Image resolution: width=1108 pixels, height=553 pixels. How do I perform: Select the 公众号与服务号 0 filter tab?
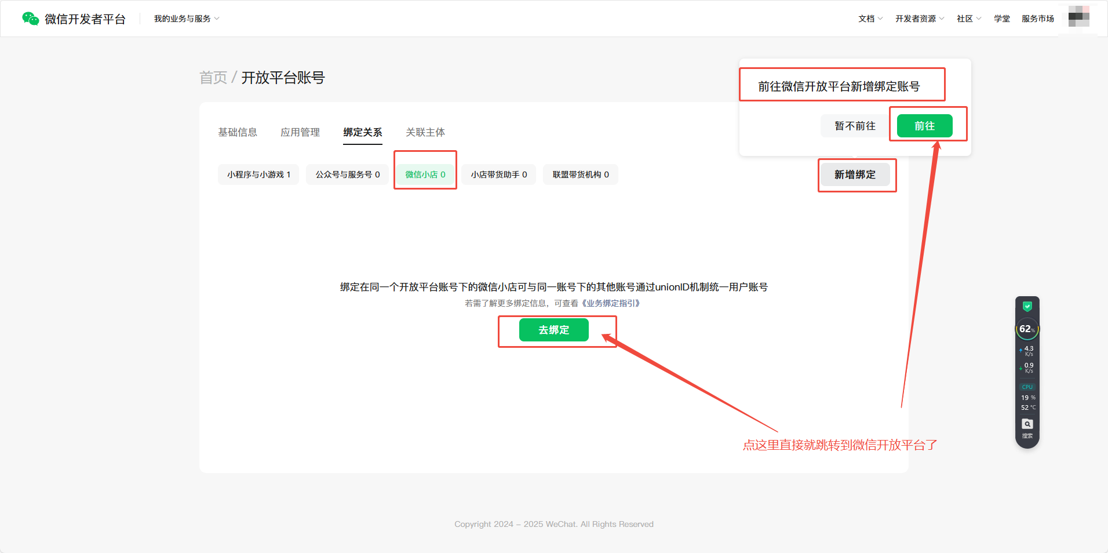click(348, 174)
